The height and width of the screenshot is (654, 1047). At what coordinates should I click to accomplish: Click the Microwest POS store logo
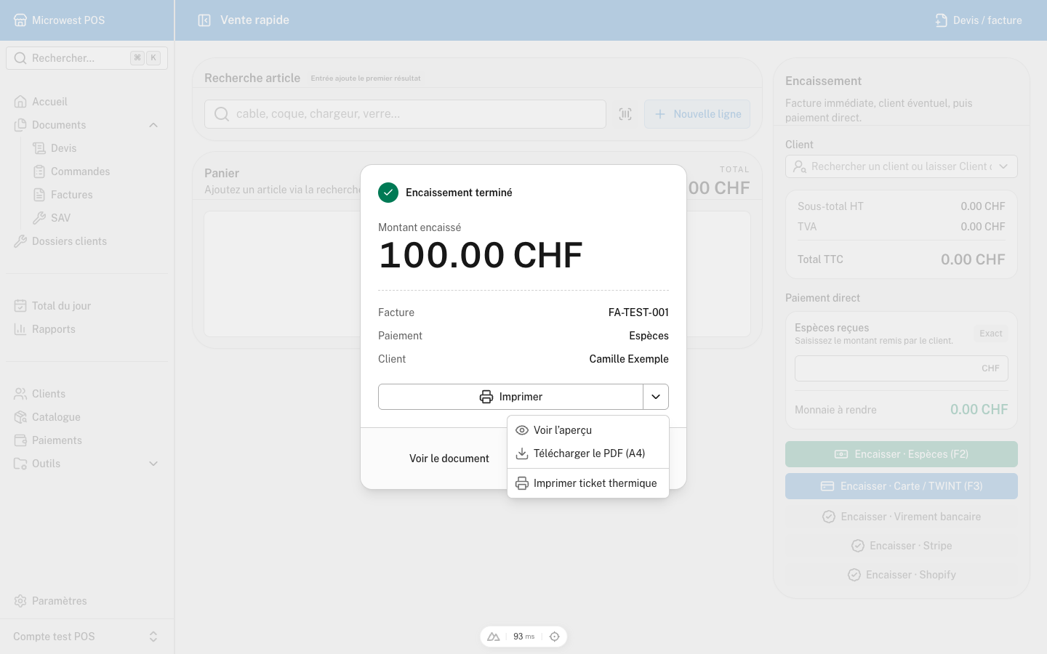pos(20,20)
